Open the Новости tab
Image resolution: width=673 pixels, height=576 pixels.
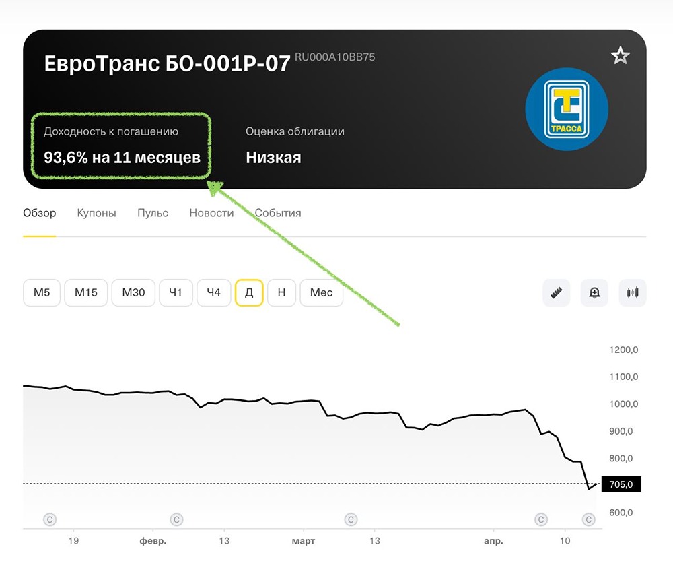tap(211, 213)
